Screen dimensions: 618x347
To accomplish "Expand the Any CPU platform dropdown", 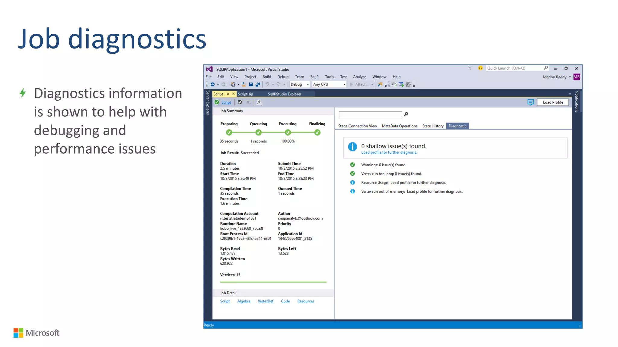I will click(344, 84).
